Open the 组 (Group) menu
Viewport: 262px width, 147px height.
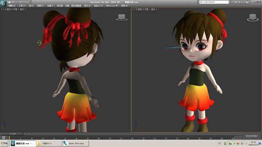point(31,6)
